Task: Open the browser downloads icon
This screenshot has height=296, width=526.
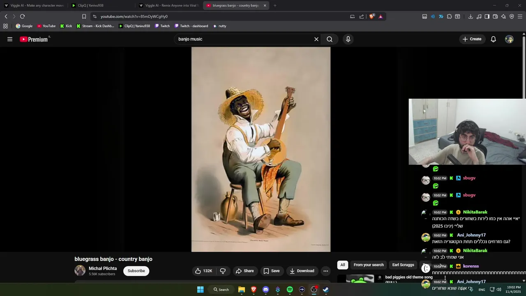Action: tap(471, 16)
